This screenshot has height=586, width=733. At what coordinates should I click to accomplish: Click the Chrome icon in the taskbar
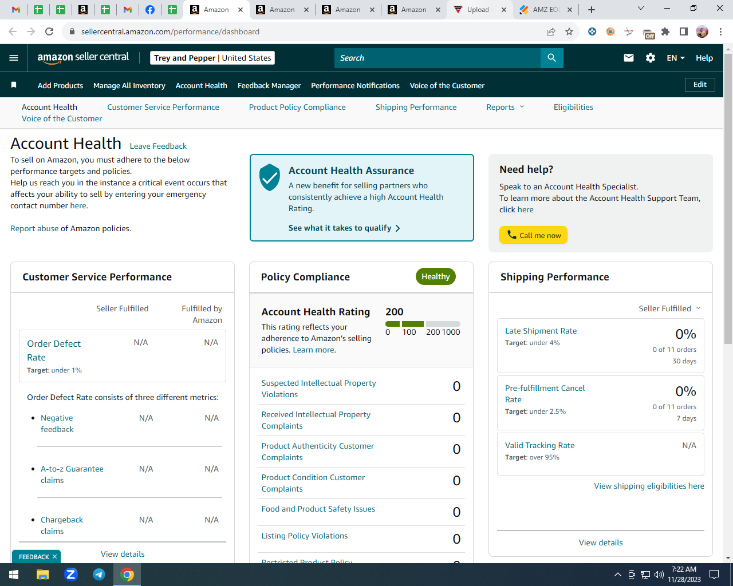(x=127, y=575)
